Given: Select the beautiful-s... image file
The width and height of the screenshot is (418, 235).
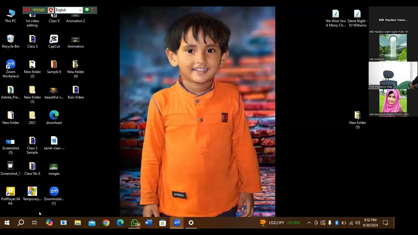Looking at the screenshot, I should click(x=54, y=92).
